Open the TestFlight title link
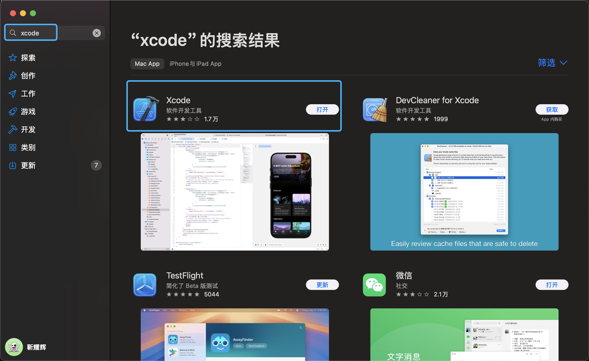Image resolution: width=589 pixels, height=361 pixels. pyautogui.click(x=185, y=275)
